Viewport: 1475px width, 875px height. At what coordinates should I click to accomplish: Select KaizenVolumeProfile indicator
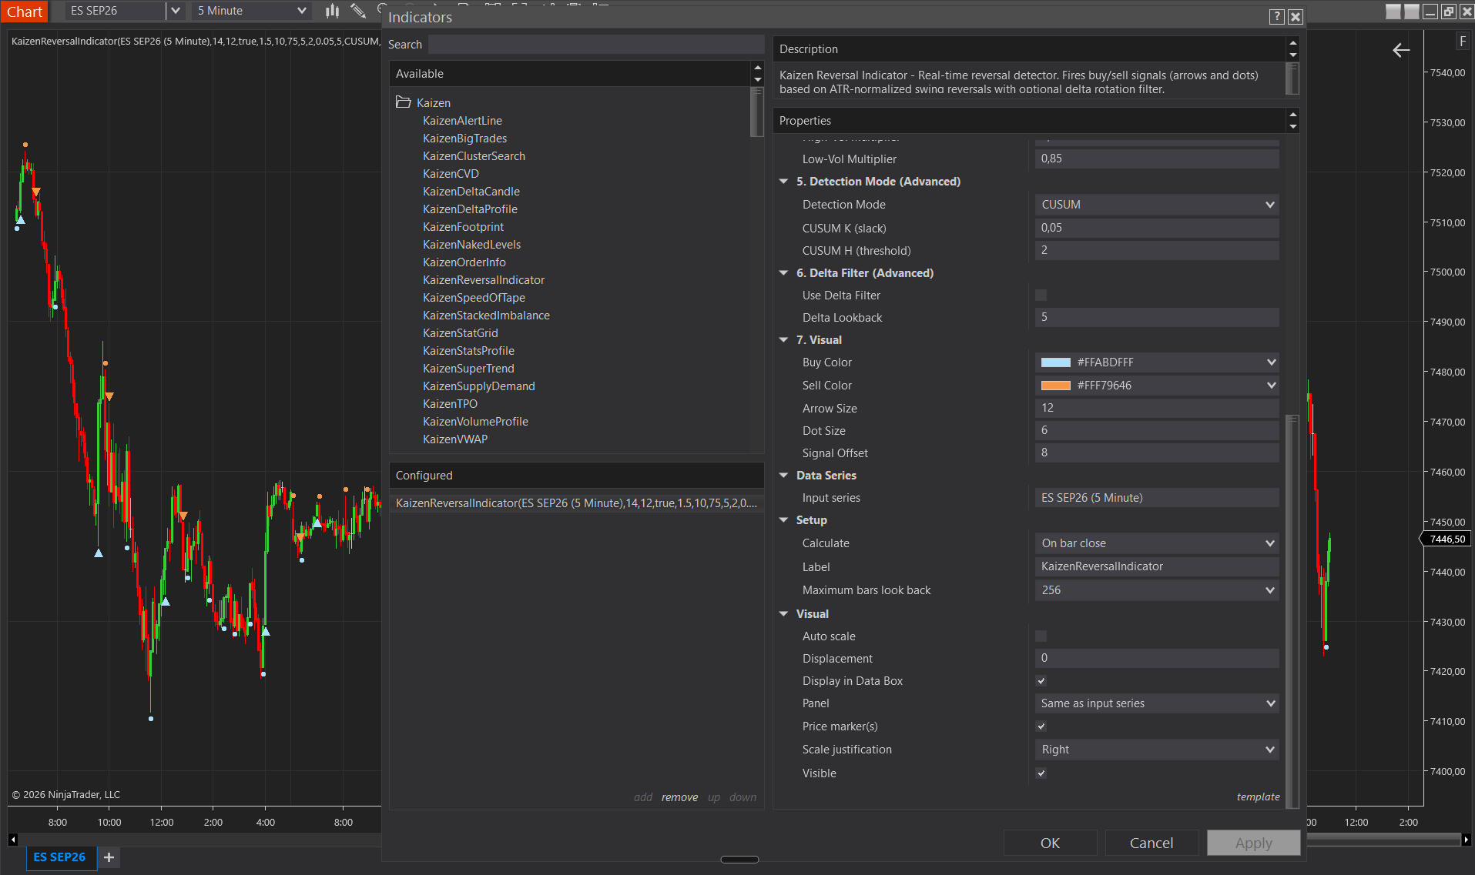pos(475,422)
